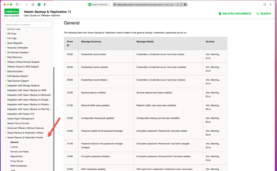Screen dimensions: 277x171
Task: Expand On-Demand Sandbox tree arrow
Action: [5, 52]
